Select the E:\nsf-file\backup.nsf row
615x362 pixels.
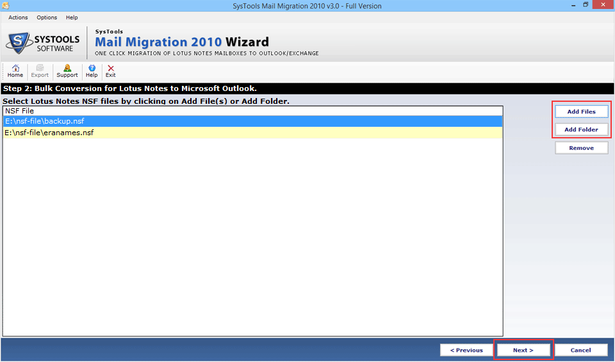(x=252, y=121)
